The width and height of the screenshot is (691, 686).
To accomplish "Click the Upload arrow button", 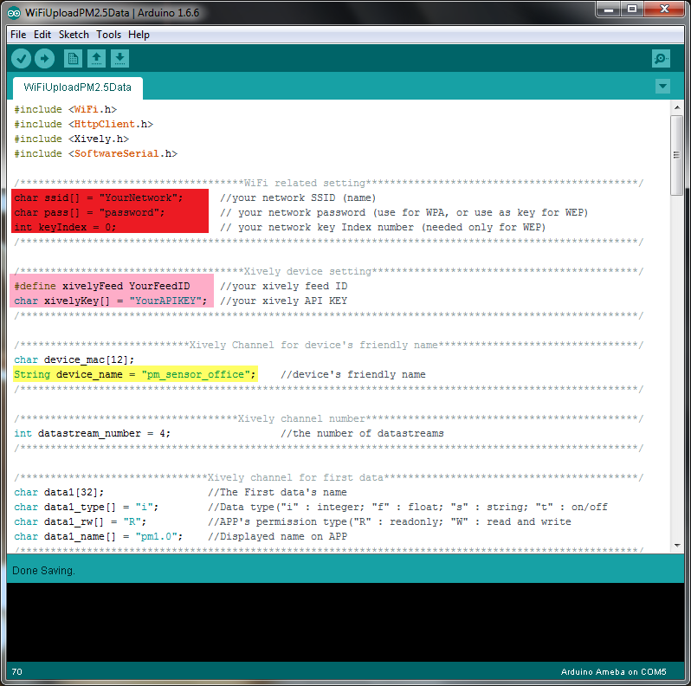I will (44, 59).
